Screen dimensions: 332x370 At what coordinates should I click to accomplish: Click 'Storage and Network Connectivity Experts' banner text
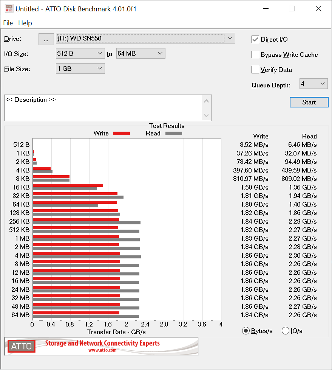102,343
